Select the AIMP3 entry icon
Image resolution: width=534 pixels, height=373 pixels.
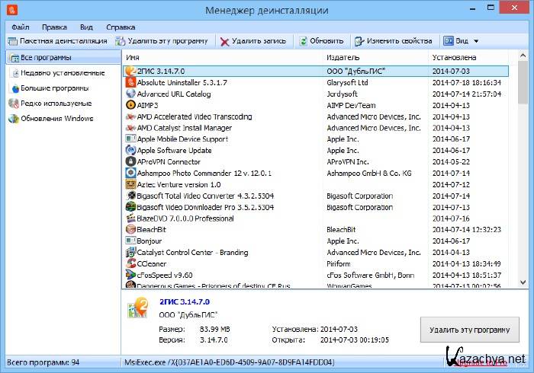tap(130, 105)
